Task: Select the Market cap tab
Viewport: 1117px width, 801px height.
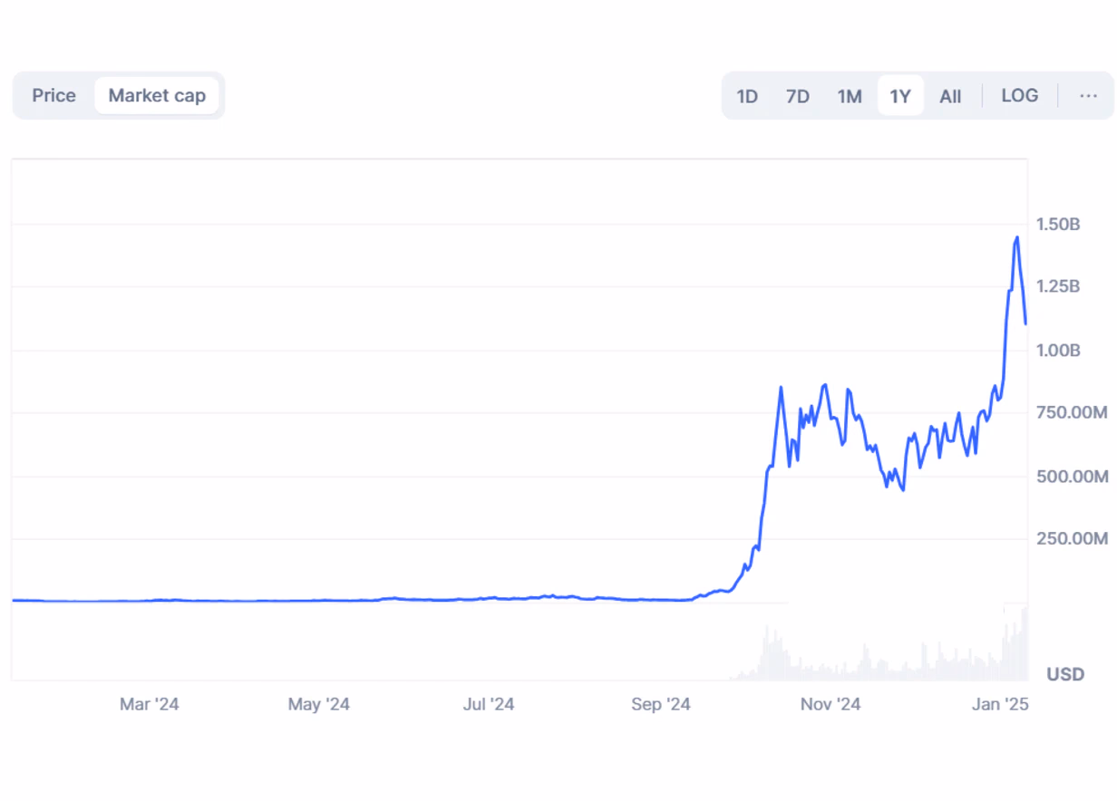Action: 157,95
